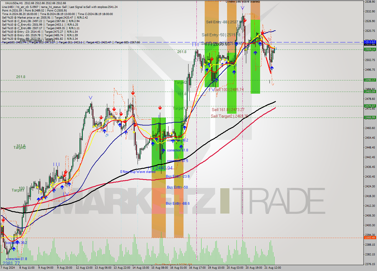
Task: Click the '21 Aug 12:00' time axis label
Action: tap(272, 268)
